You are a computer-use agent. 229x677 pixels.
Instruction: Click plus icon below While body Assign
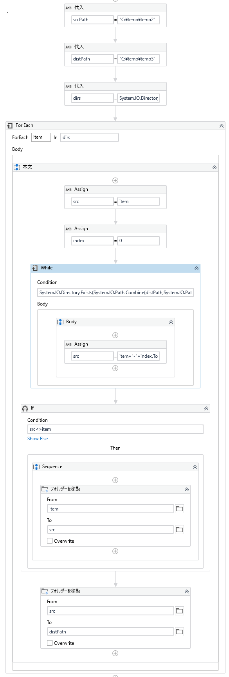point(115,368)
